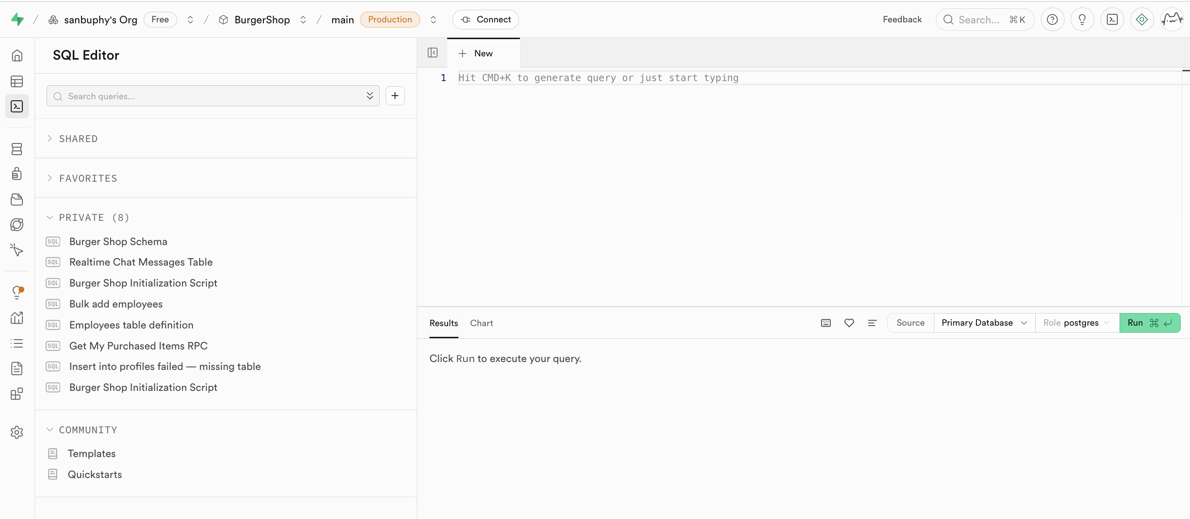
Task: Favorite query with heart icon
Action: coord(849,323)
